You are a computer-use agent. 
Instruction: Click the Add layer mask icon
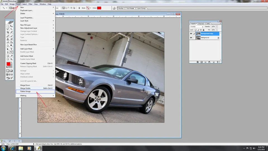pyautogui.click(x=201, y=62)
